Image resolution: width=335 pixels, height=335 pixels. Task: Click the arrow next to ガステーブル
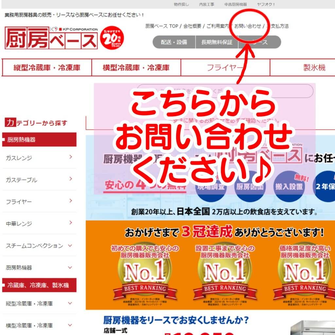point(71,179)
